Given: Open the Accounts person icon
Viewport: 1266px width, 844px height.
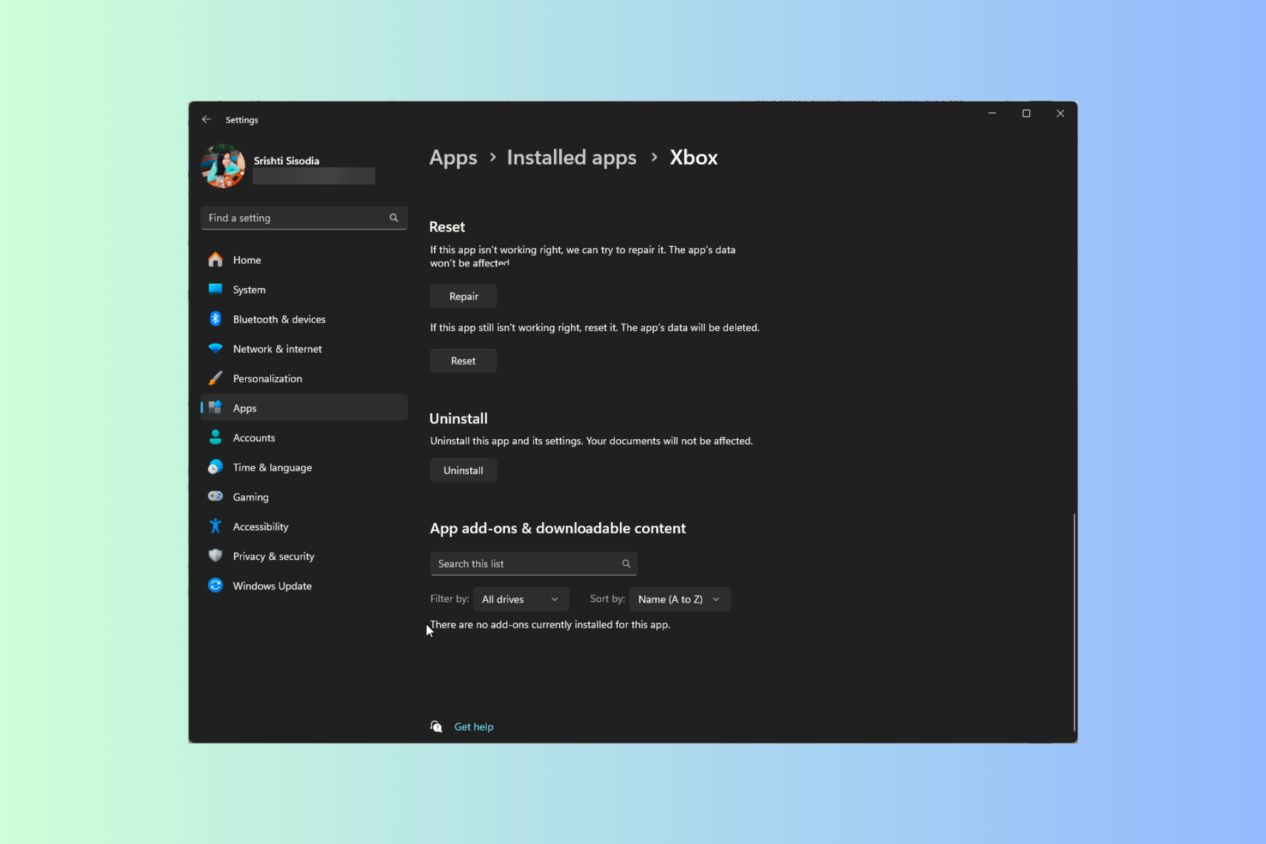Looking at the screenshot, I should point(216,437).
